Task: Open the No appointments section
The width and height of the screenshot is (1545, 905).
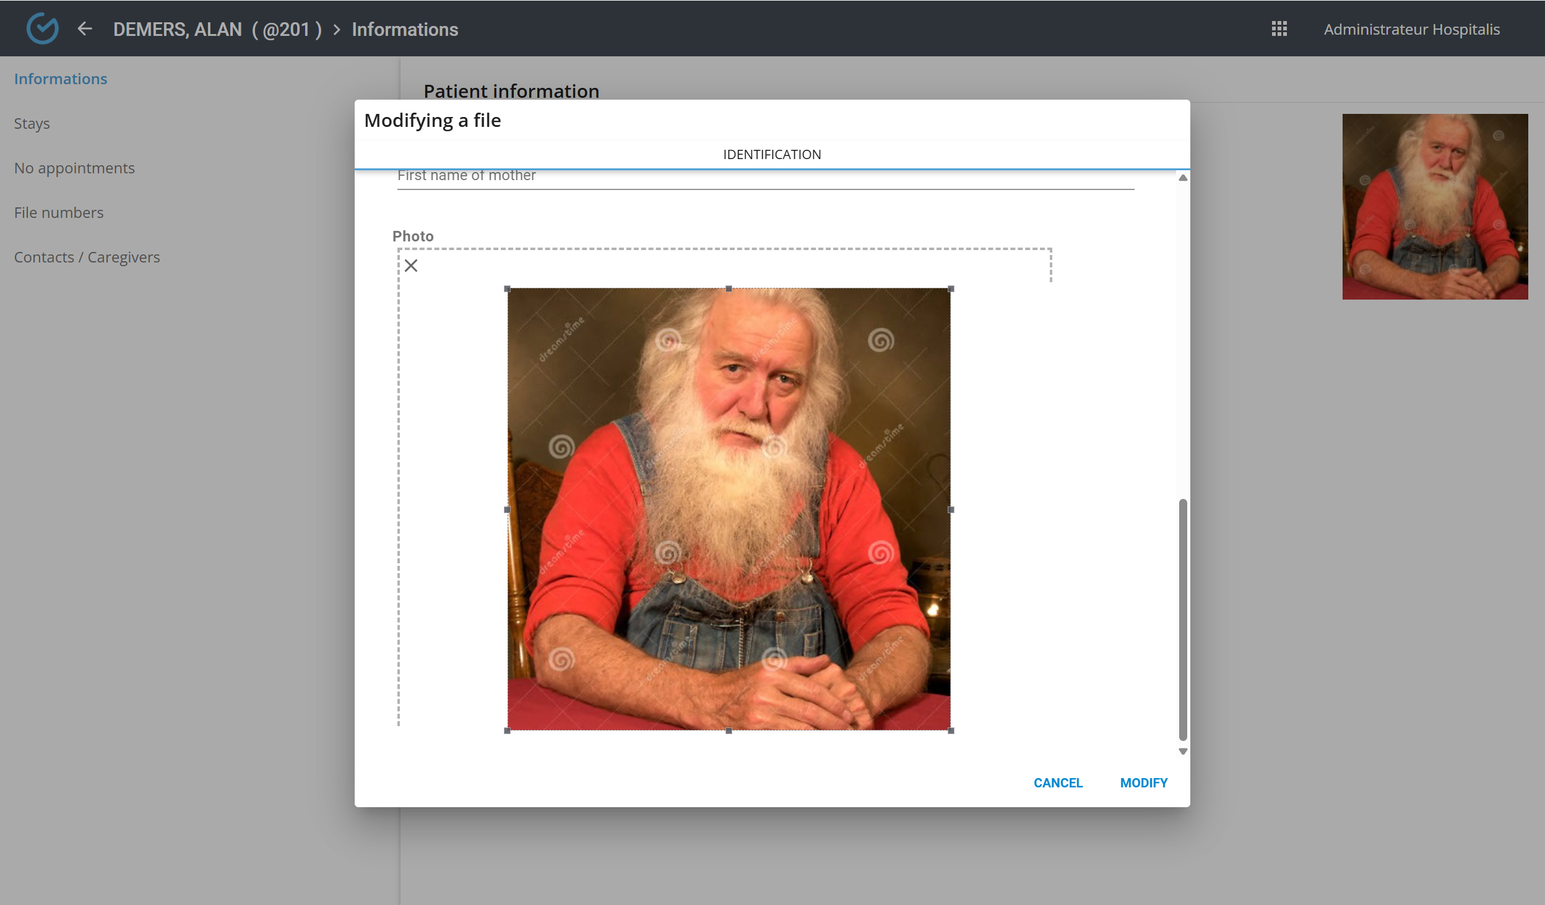Action: [x=74, y=167]
